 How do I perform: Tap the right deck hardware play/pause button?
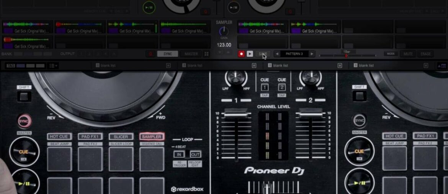point(360,182)
